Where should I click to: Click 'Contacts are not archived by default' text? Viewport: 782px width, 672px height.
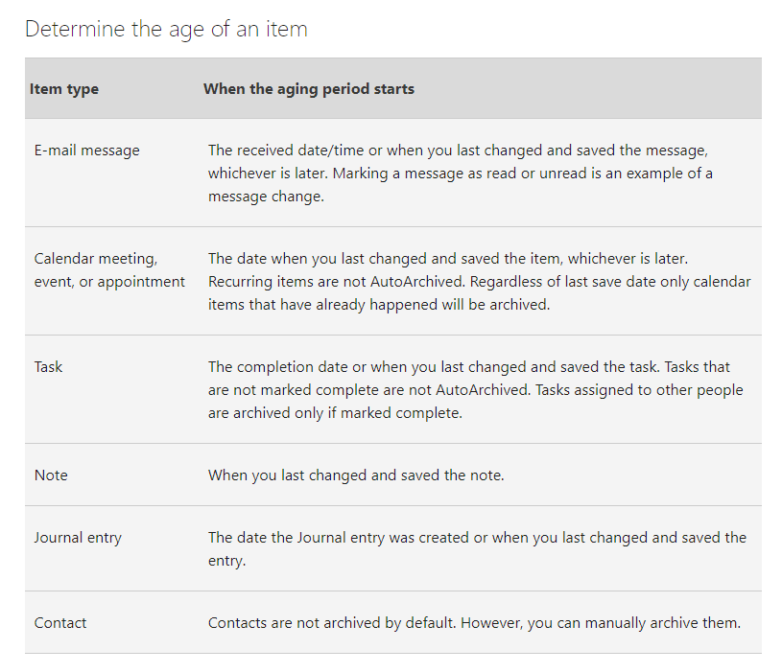(x=332, y=623)
